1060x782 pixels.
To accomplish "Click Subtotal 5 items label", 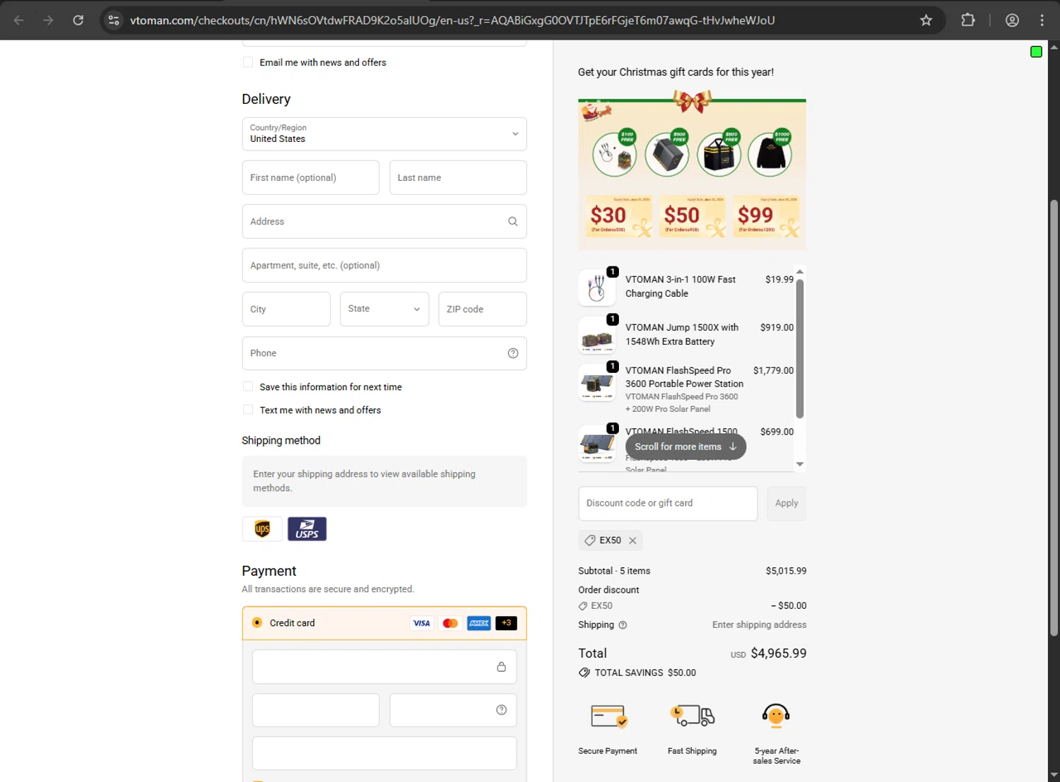I will pos(614,571).
